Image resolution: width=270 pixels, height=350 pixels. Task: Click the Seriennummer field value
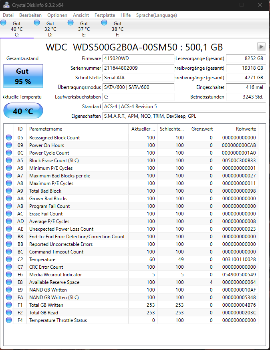click(x=139, y=68)
